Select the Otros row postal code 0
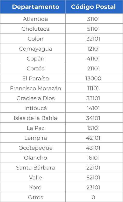 coord(93,197)
